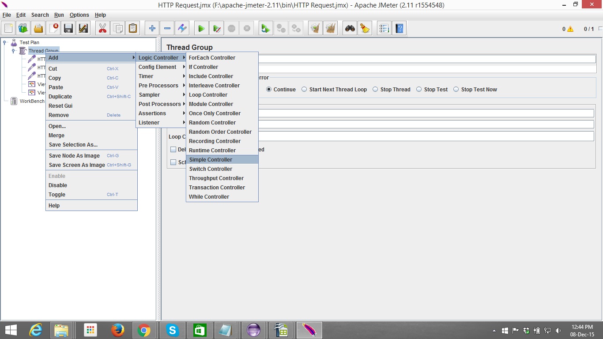The image size is (603, 339).
Task: Start the test with green play icon
Action: 201,29
